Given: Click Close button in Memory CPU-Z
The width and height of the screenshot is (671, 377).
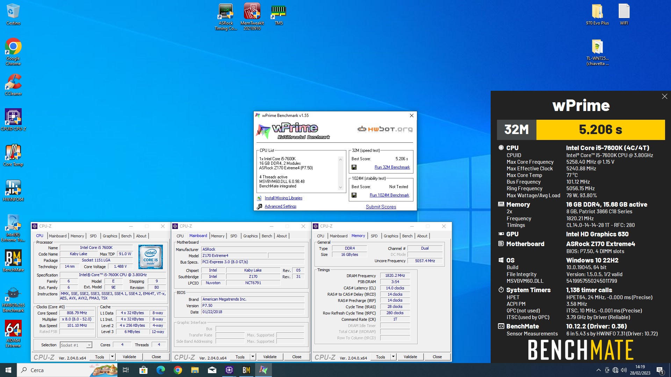Looking at the screenshot, I should (x=437, y=357).
